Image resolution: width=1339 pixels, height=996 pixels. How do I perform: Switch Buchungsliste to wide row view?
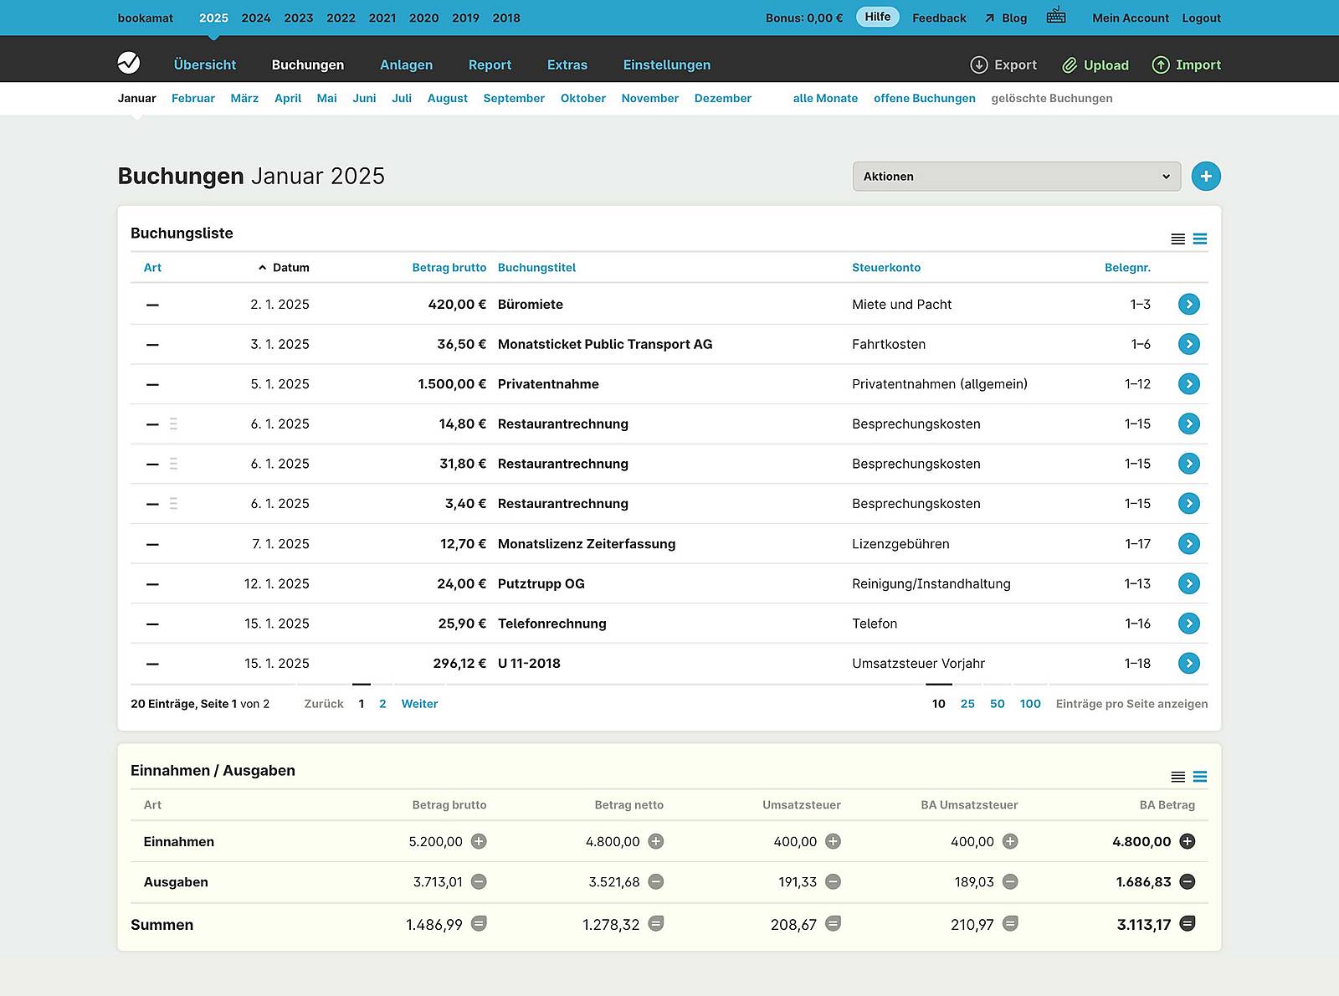1200,239
